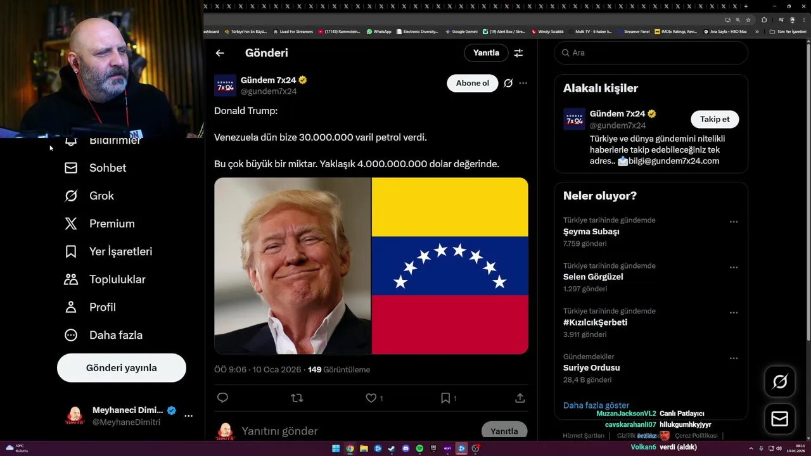
Task: Go back with the arrow beside Gönderi
Action: pyautogui.click(x=220, y=53)
